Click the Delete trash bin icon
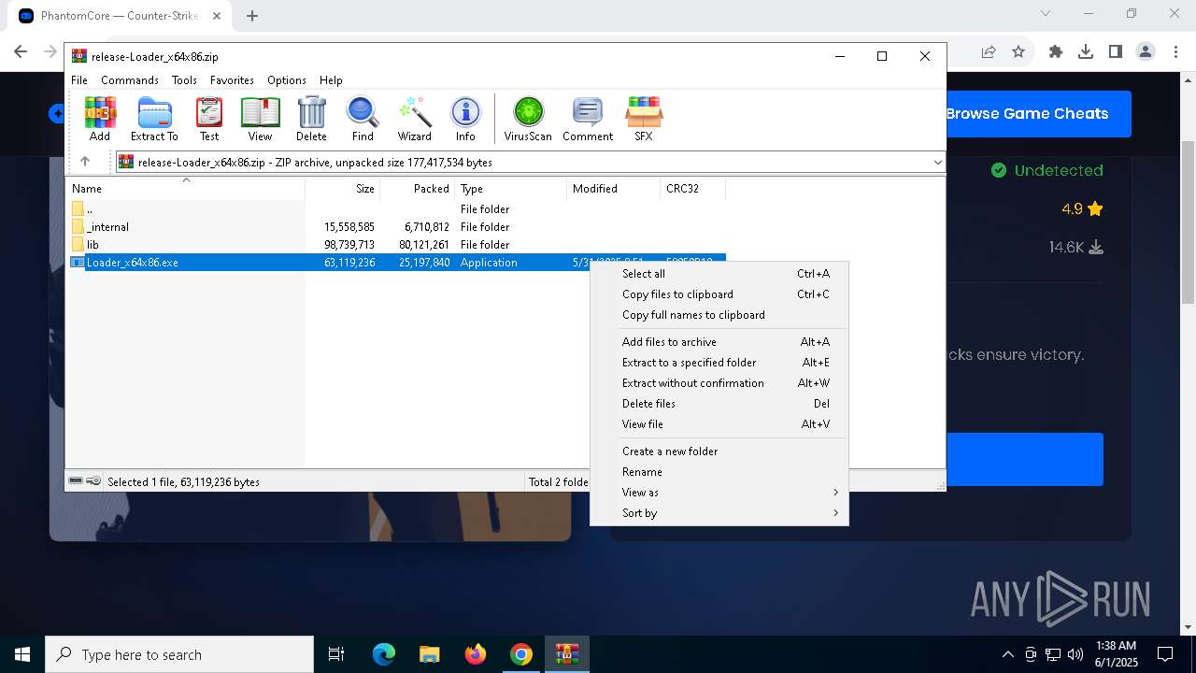Screen dimensions: 1196x673 pyautogui.click(x=311, y=119)
